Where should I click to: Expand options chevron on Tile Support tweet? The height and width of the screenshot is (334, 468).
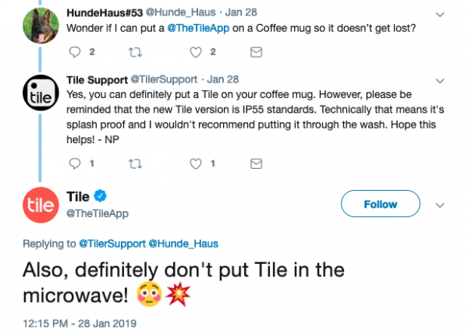tap(441, 79)
